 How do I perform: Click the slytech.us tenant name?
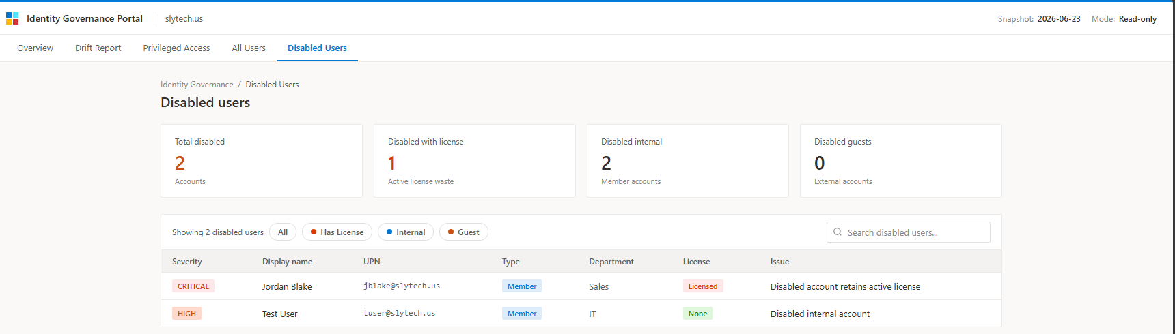pyautogui.click(x=184, y=18)
